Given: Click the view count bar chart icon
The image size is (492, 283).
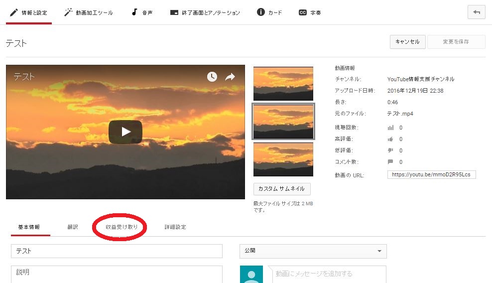Looking at the screenshot, I should (x=390, y=128).
